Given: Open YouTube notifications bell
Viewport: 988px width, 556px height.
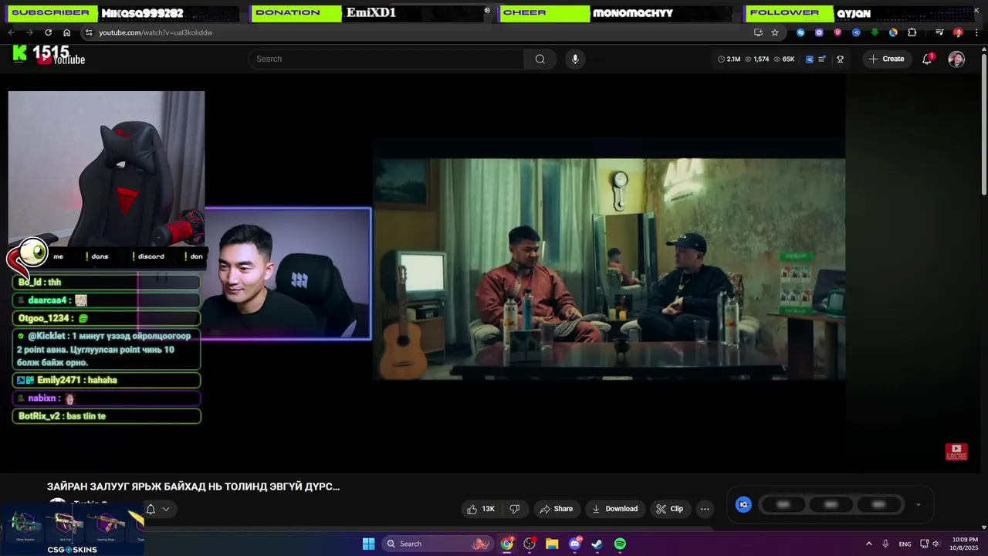Looking at the screenshot, I should pos(927,59).
